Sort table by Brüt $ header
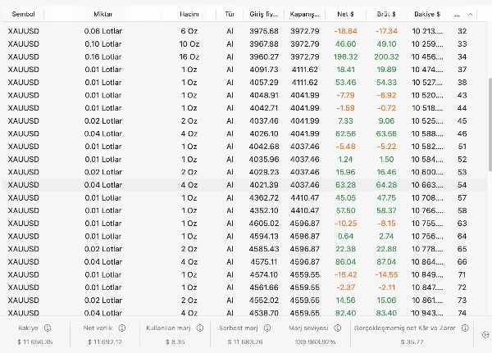Image resolution: width=492 pixels, height=353 pixels. point(386,14)
